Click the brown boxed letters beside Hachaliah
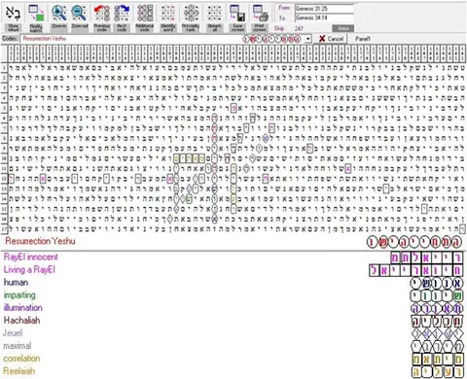The image size is (467, 379). [x=437, y=321]
